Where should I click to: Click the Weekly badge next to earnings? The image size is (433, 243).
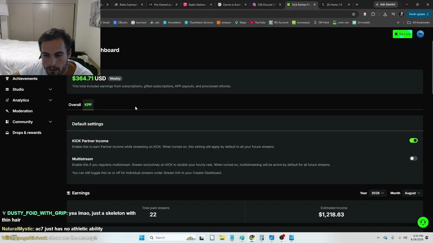pos(115,78)
